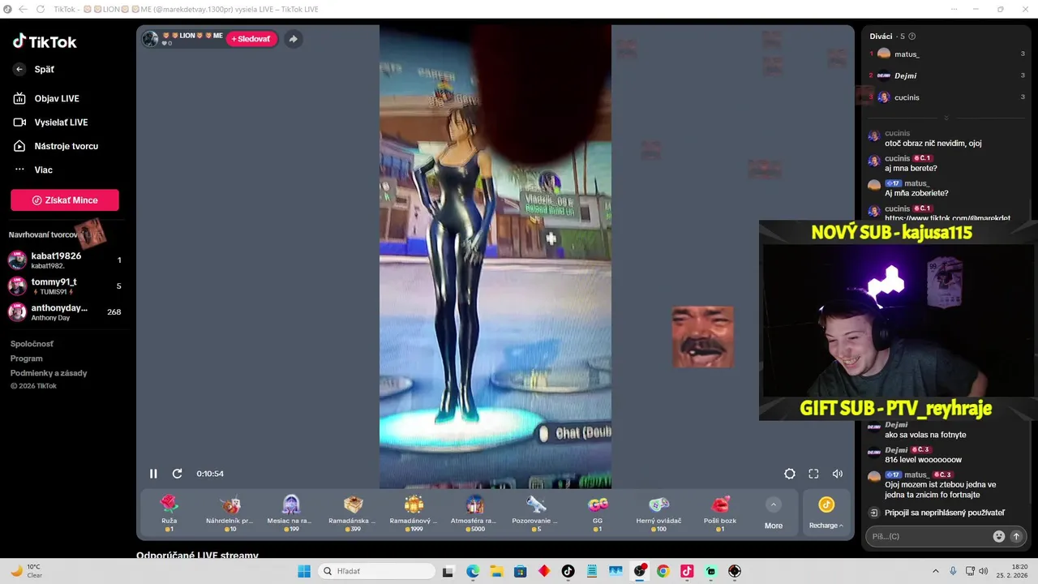Show hidden system tray icons
The image size is (1038, 584).
click(x=935, y=571)
